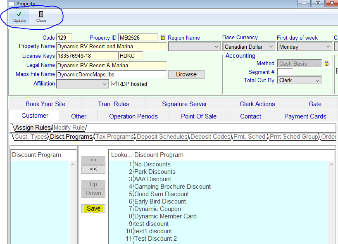Open the Payment Cards tab
The height and width of the screenshot is (244, 338).
coord(305,116)
